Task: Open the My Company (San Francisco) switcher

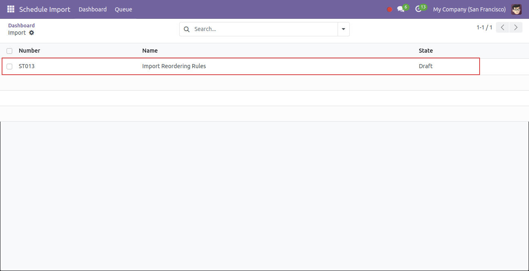Action: (x=469, y=9)
